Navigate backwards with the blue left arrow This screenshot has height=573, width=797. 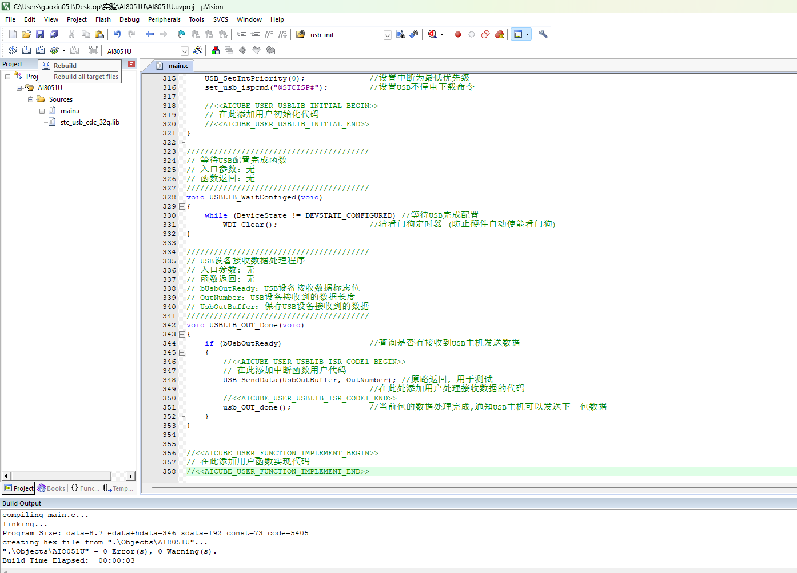click(x=150, y=34)
